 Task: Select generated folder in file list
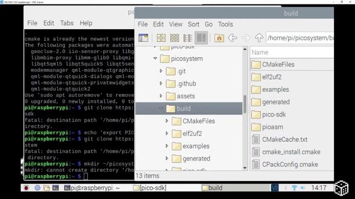pyautogui.click(x=270, y=102)
